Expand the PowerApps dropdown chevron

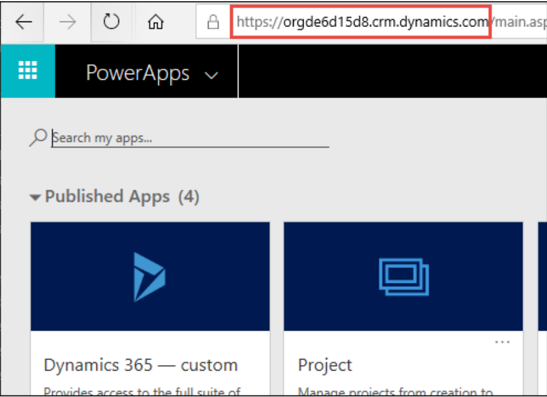tap(211, 75)
